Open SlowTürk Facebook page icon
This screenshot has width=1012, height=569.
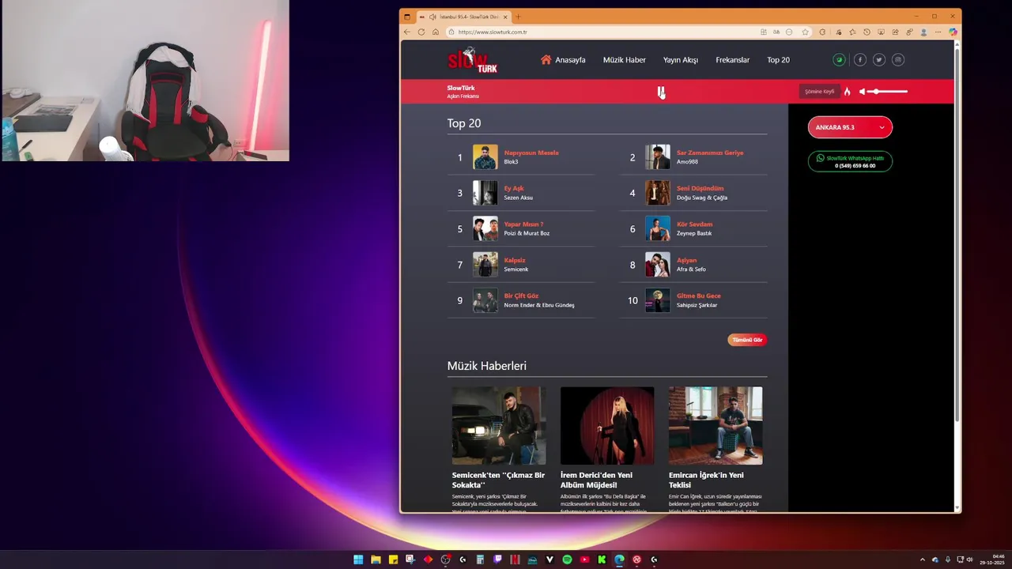click(x=859, y=60)
